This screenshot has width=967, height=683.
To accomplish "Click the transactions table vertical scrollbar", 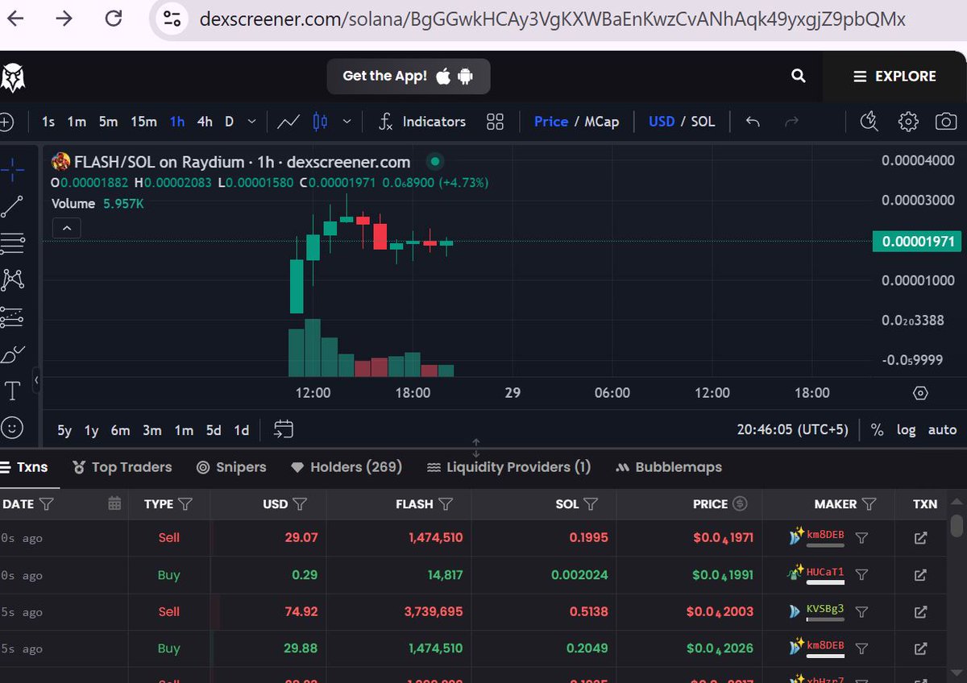I will tap(957, 525).
